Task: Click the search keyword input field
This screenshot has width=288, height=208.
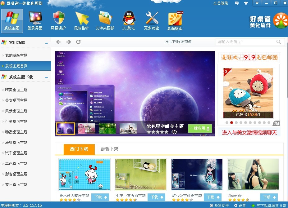Action: 245,42
